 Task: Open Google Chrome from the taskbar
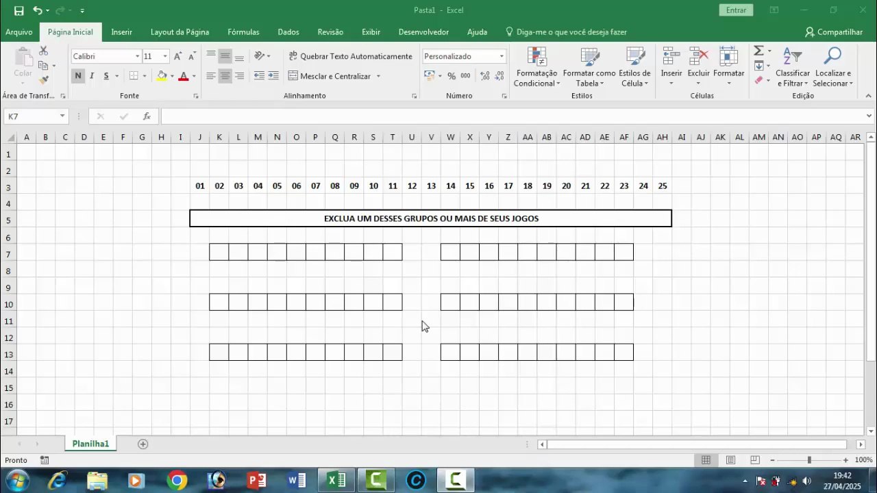(177, 480)
